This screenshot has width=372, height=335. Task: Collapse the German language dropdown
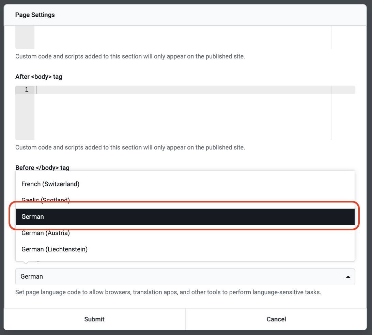pyautogui.click(x=185, y=276)
